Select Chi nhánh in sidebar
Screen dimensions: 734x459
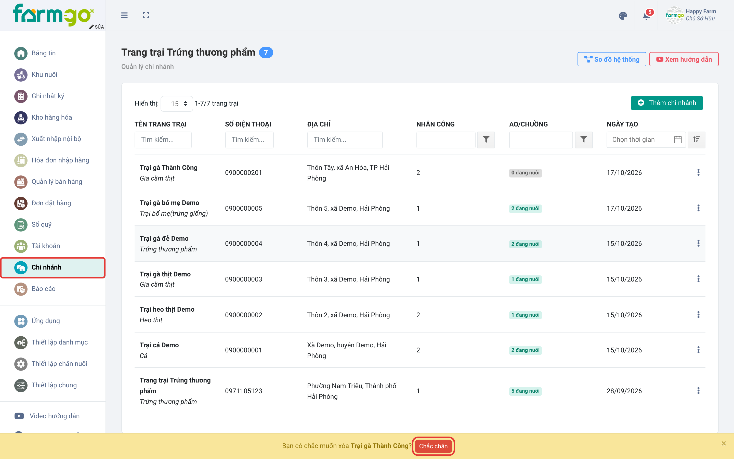pos(53,267)
